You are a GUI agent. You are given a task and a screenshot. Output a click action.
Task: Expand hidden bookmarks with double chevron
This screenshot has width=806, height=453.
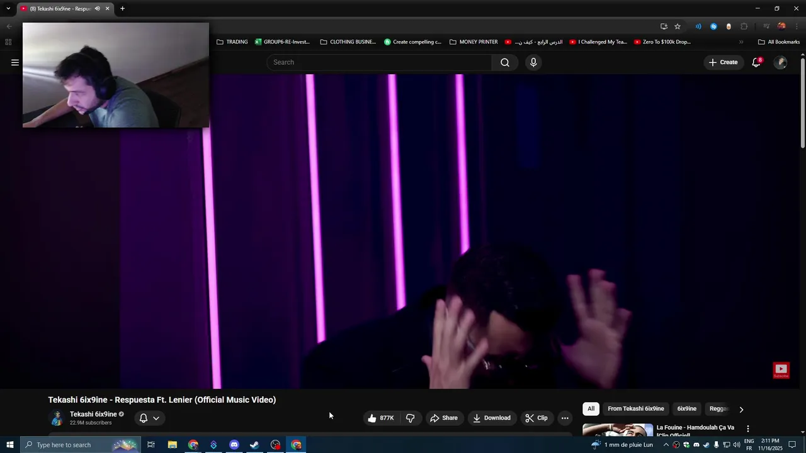coord(741,42)
